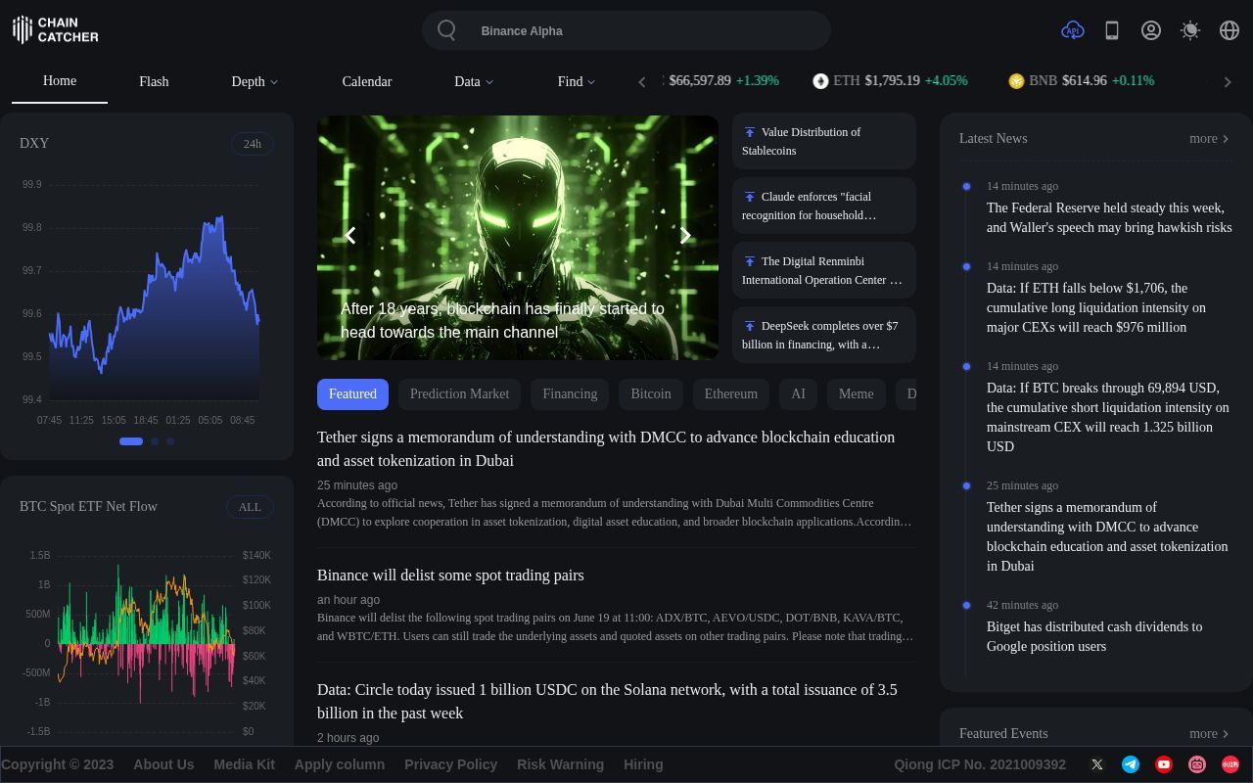Image resolution: width=1253 pixels, height=783 pixels.
Task: Select the Featured category tab
Action: tap(352, 394)
